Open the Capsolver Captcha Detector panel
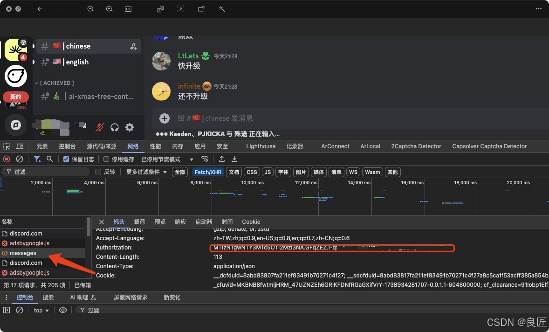 pos(489,146)
